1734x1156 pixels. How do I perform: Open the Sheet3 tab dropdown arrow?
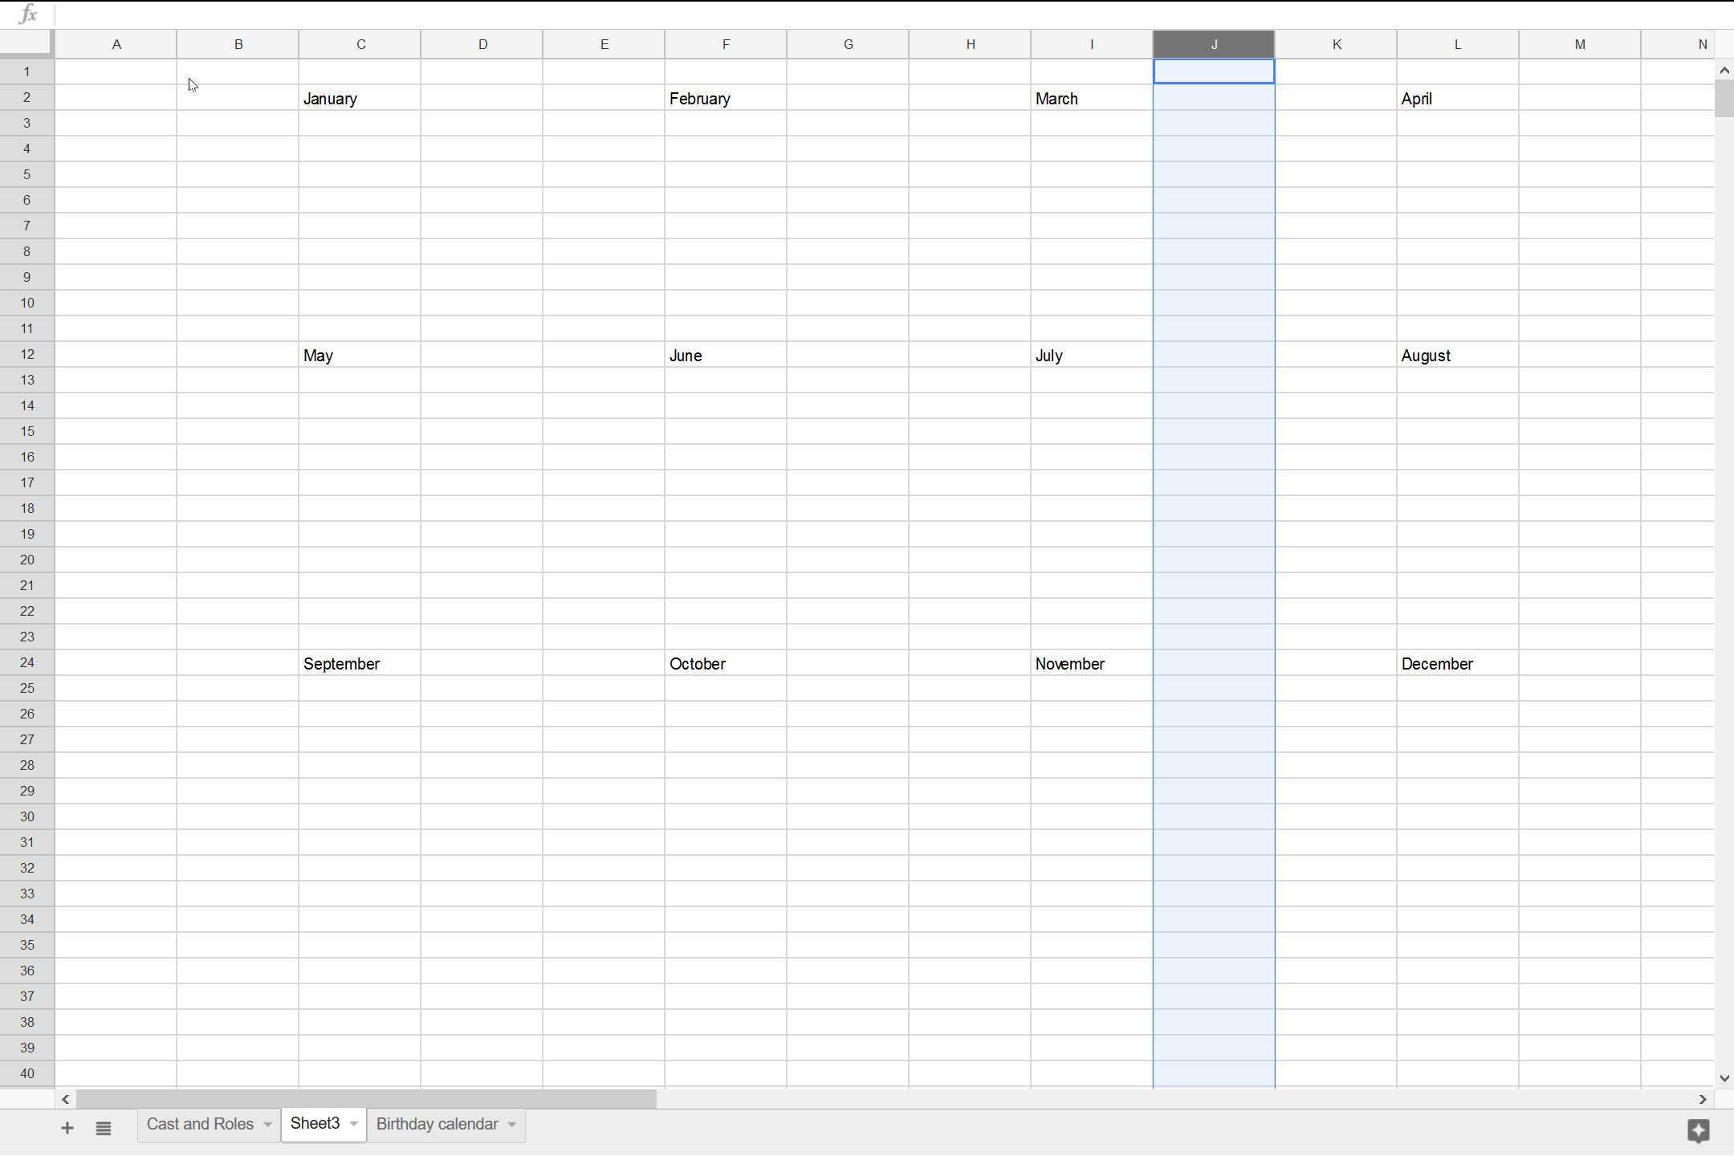tap(352, 1124)
